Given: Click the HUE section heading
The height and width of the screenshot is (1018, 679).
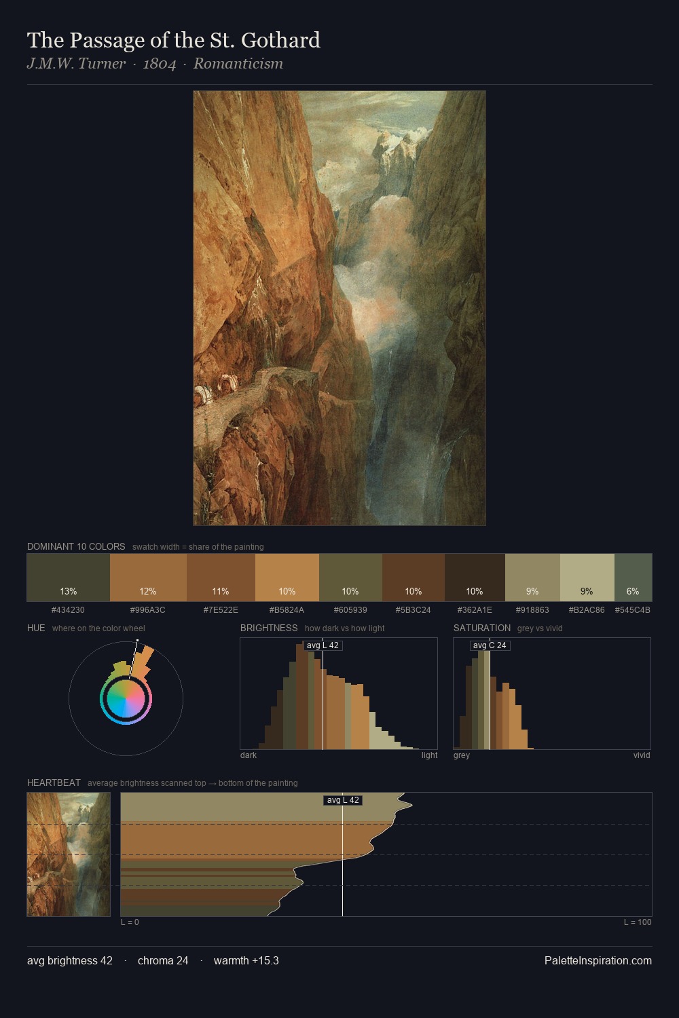Looking at the screenshot, I should point(36,628).
